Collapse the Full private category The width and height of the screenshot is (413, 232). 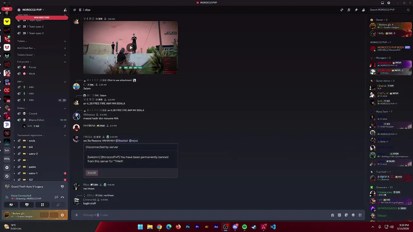pyautogui.click(x=24, y=62)
